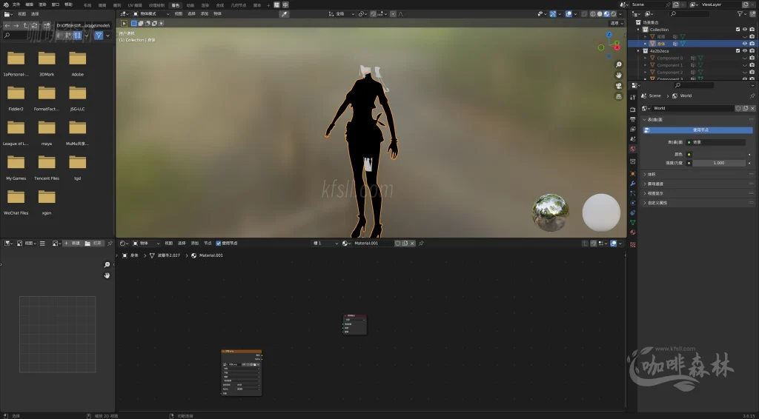Image resolution: width=759 pixels, height=419 pixels.
Task: Click the 选项 (Options) button in viewport
Action: (617, 23)
